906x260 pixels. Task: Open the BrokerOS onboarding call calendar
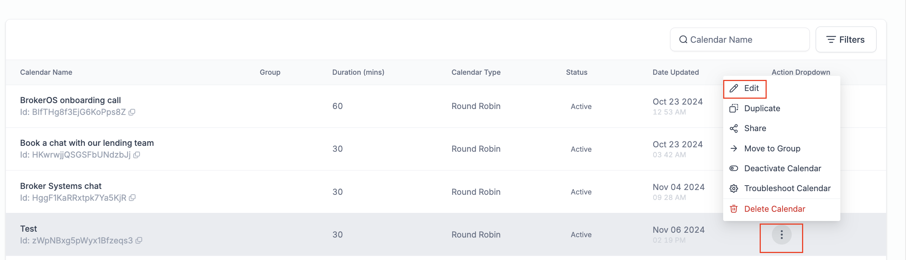(x=70, y=100)
